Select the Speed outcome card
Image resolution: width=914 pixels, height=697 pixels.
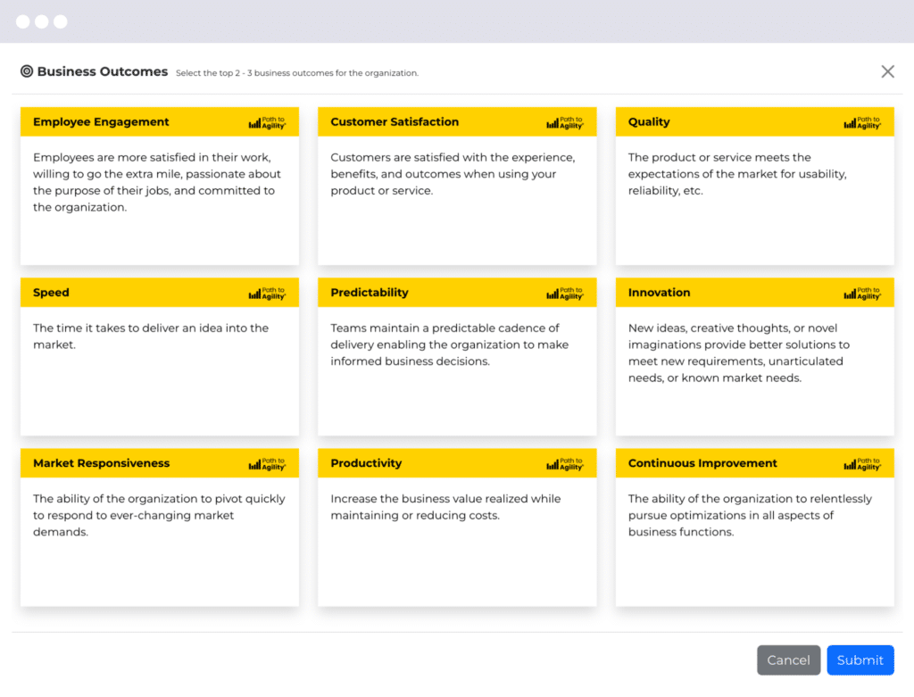point(159,357)
